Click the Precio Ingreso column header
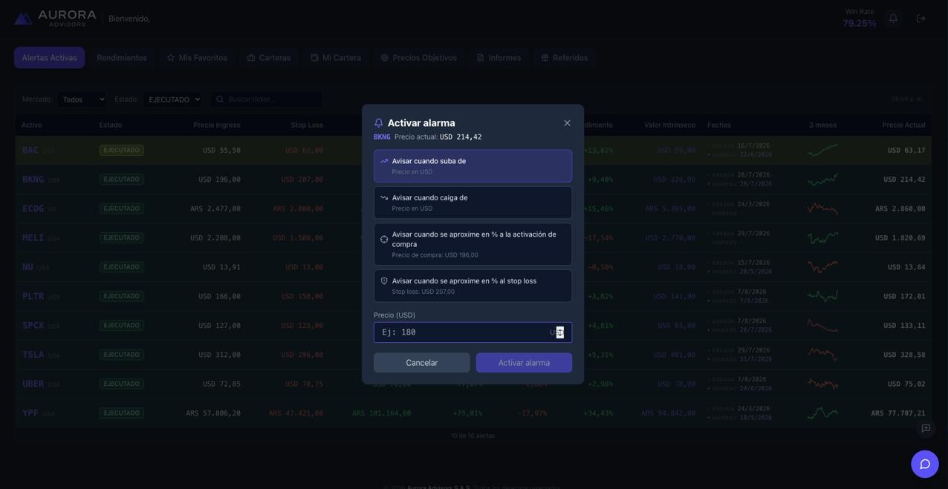This screenshot has width=948, height=489. point(217,125)
